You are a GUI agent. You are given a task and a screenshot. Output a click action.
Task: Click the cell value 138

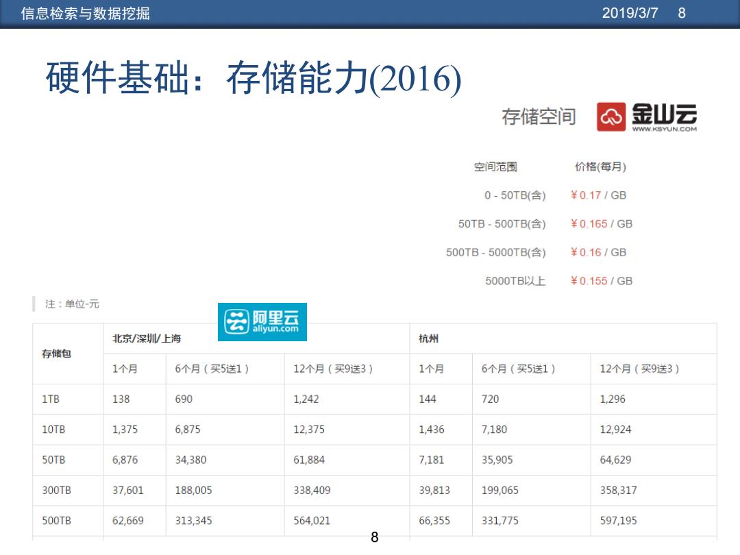click(121, 399)
